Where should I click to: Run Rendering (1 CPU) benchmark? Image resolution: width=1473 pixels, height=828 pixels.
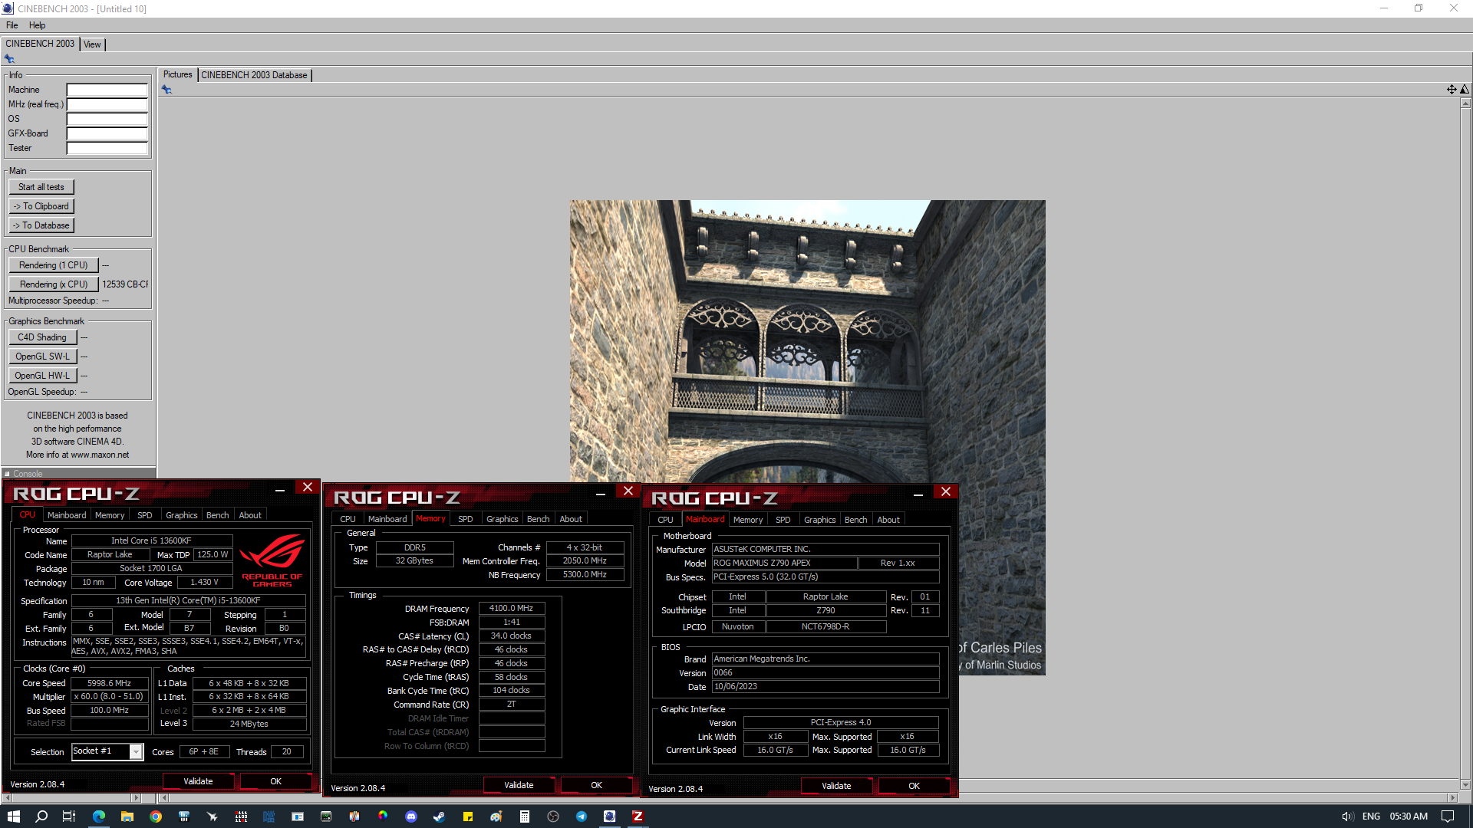pos(54,265)
